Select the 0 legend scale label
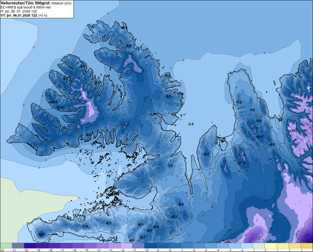313x252 pixels. click(265, 250)
